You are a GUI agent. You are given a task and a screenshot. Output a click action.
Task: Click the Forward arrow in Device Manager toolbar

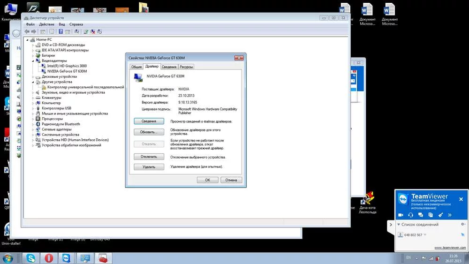34,31
